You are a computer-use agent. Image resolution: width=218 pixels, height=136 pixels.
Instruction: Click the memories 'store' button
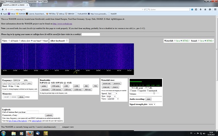[x=21, y=97]
